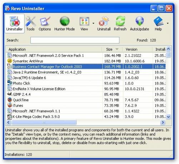Select the Uninstaller toolbar icon
The image size is (179, 164).
point(15,24)
